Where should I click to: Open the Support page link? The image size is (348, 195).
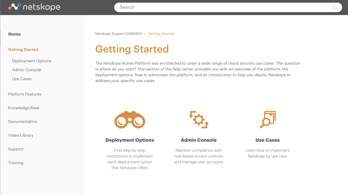16,149
